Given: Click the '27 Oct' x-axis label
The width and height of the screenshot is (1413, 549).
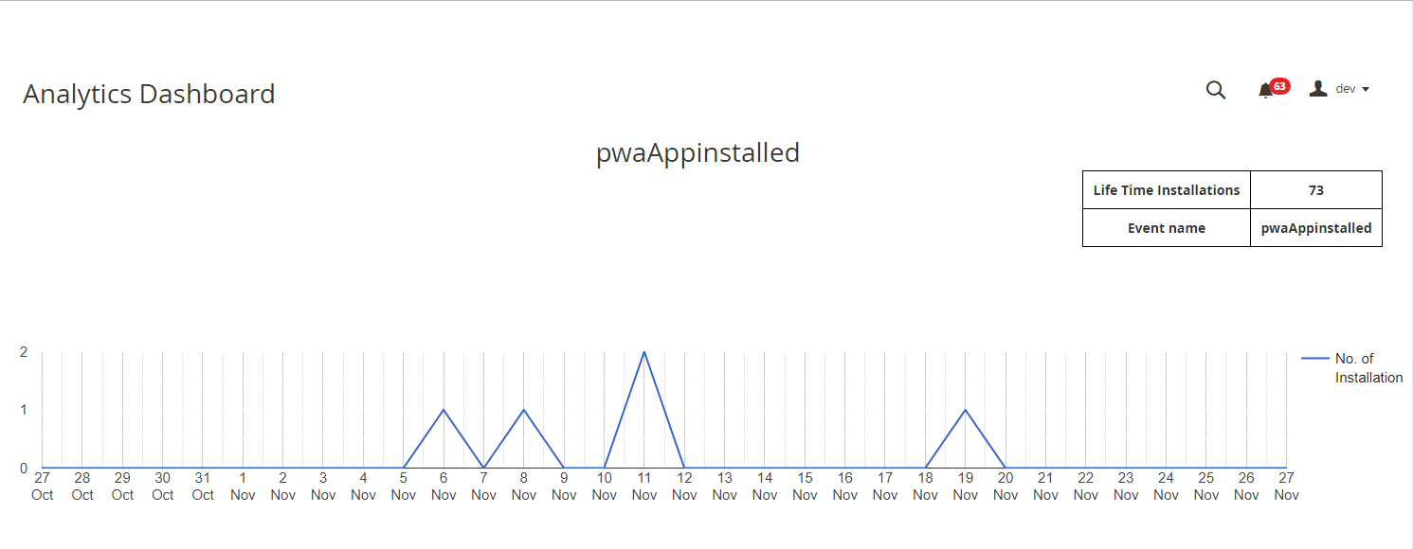Looking at the screenshot, I should point(43,487).
